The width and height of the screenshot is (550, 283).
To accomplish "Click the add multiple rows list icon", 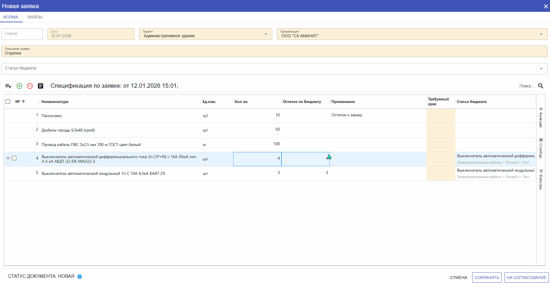I will tap(8, 86).
